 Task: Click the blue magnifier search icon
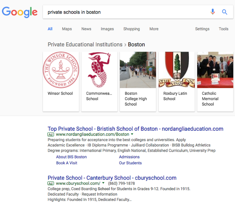pyautogui.click(x=225, y=12)
